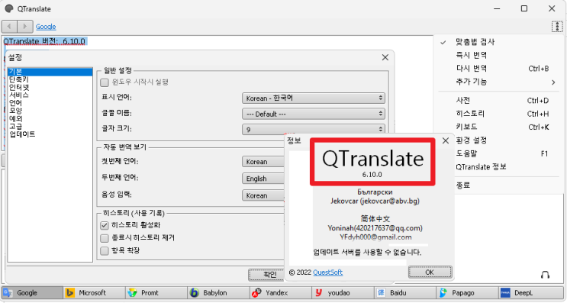Click the QTranslate 버전 text in input area

[x=44, y=41]
